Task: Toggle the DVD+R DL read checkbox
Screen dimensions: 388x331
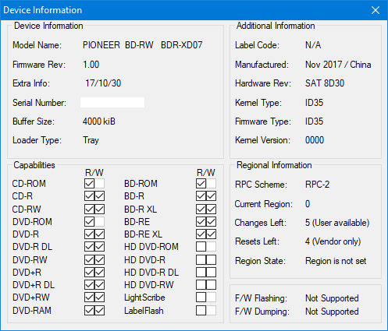Action: [x=89, y=285]
